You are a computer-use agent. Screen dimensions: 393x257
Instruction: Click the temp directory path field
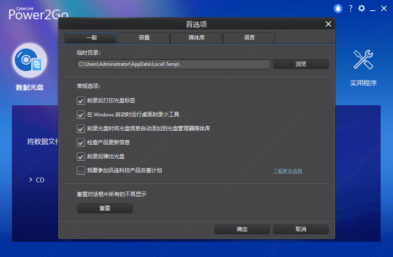pos(173,64)
